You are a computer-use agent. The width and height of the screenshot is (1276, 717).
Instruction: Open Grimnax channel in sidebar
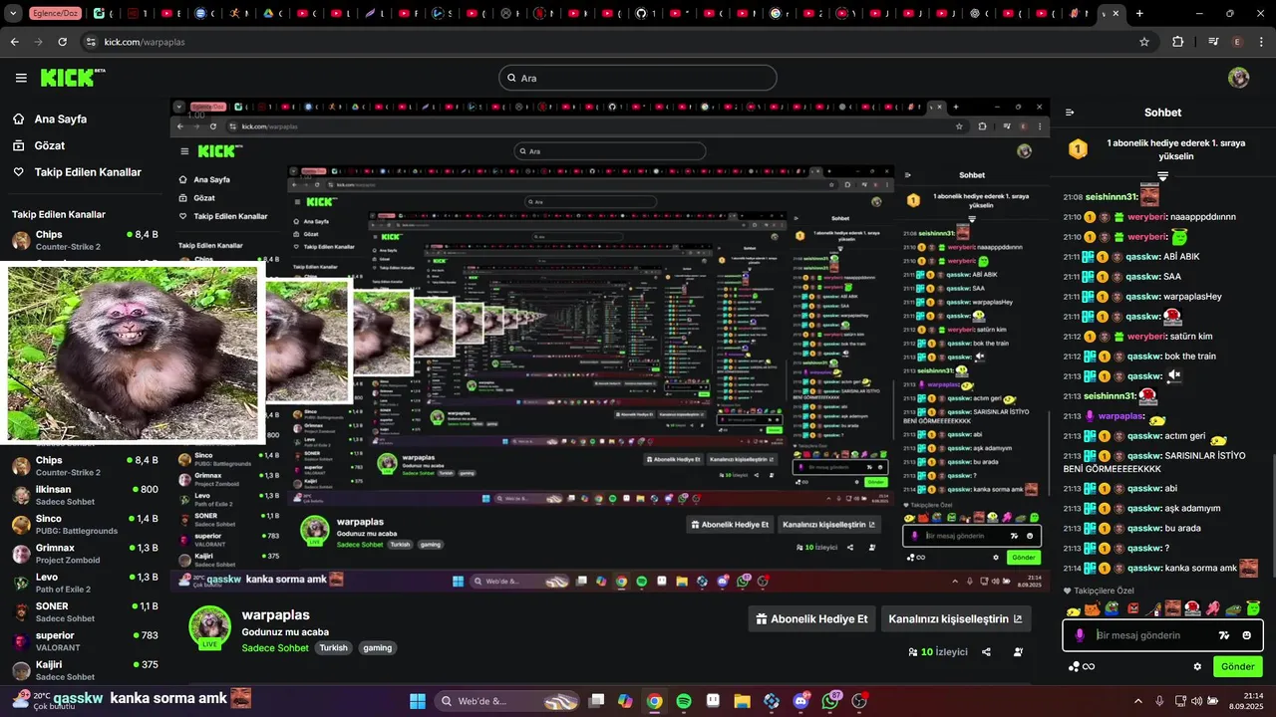[x=85, y=554]
